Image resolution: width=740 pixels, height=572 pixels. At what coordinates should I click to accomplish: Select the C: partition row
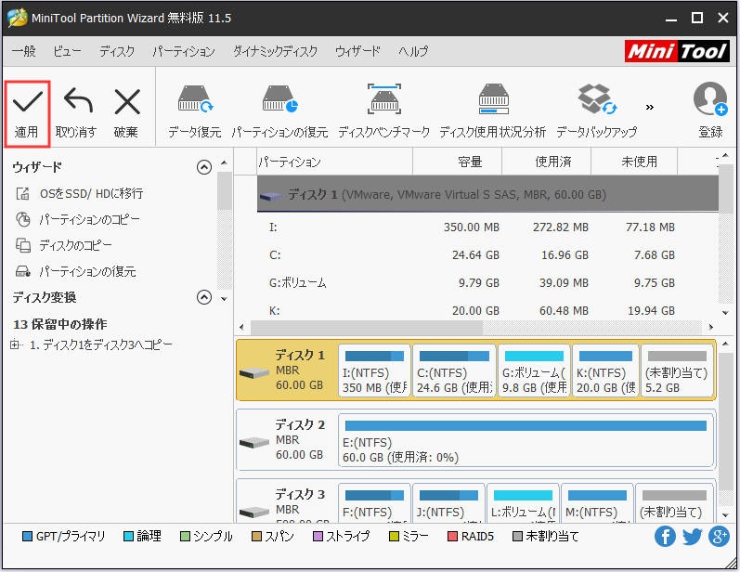point(488,255)
